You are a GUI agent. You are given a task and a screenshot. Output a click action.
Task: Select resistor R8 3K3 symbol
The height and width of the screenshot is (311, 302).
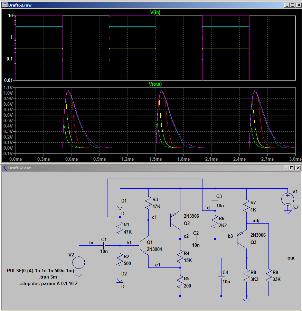click(246, 276)
